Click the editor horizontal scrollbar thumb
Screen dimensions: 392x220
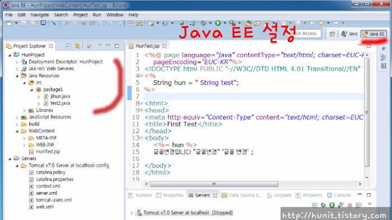(x=214, y=184)
